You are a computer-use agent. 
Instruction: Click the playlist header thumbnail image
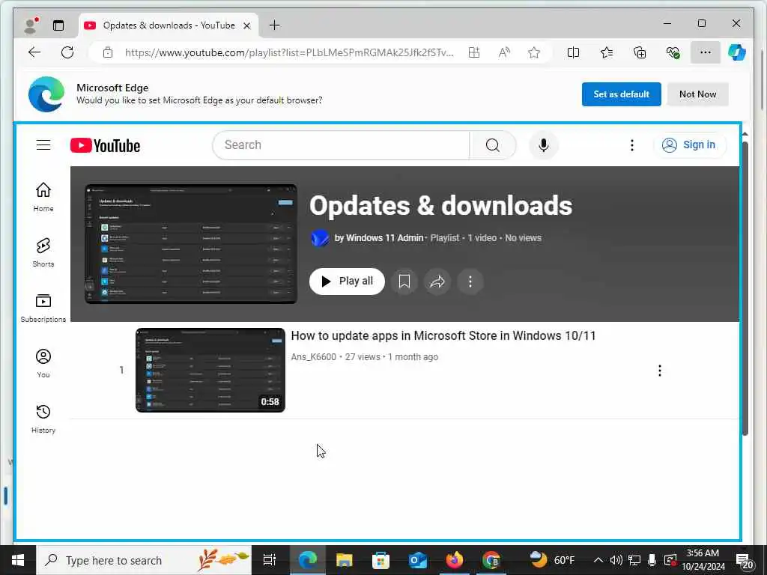click(x=191, y=244)
